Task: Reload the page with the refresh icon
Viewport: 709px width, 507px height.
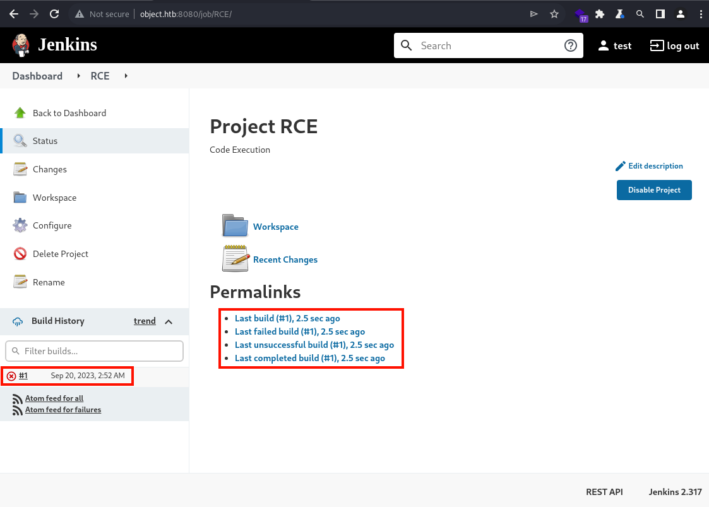Action: tap(54, 14)
